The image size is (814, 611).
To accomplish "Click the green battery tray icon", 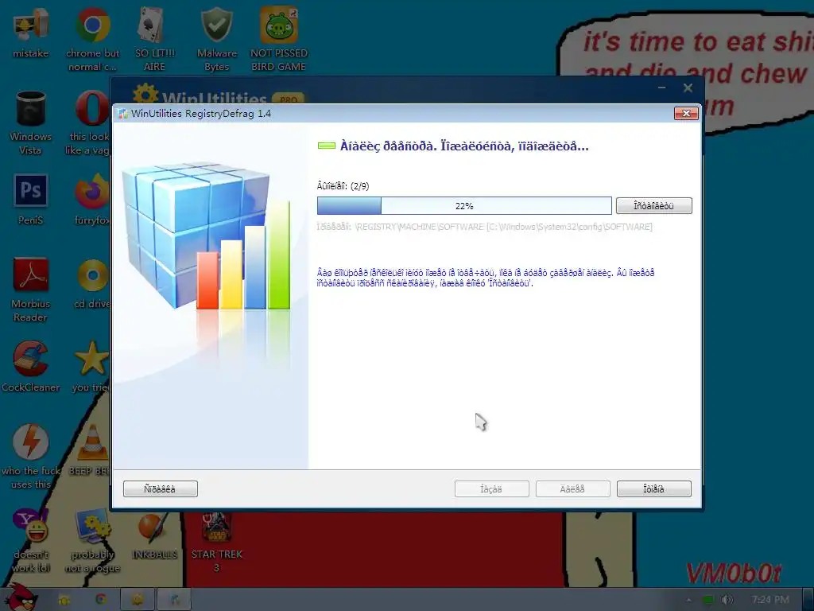I will click(x=707, y=600).
